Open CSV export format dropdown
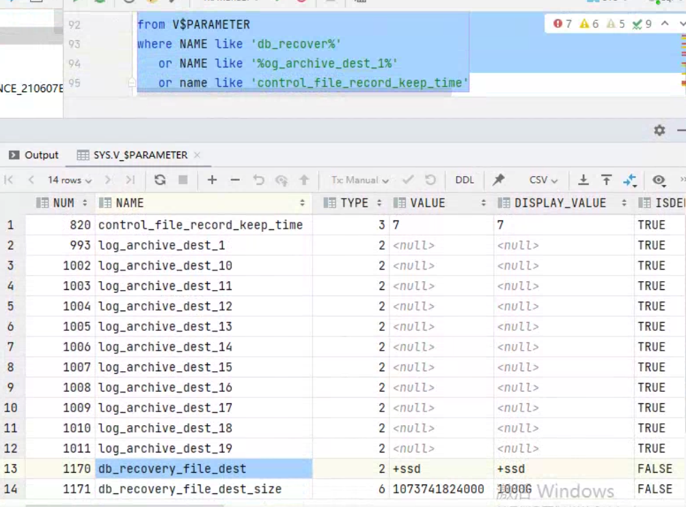 (x=543, y=180)
